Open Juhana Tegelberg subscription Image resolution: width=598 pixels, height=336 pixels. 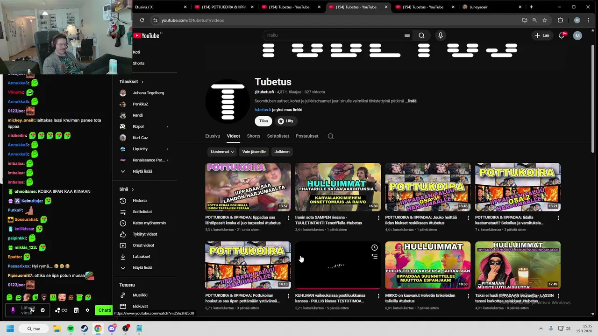148,93
